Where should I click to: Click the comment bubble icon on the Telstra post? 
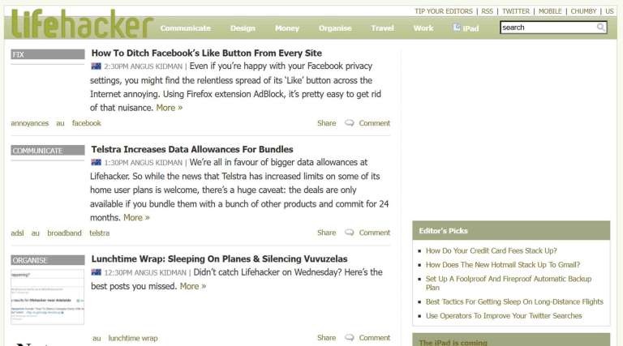click(x=350, y=233)
